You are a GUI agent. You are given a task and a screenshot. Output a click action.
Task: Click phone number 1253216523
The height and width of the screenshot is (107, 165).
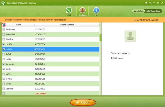tap(40, 39)
